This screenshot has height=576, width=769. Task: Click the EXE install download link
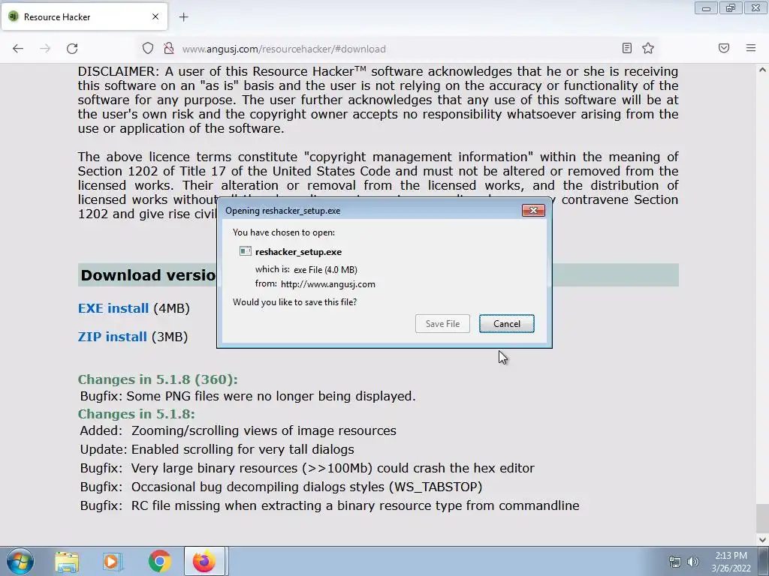[x=113, y=308]
